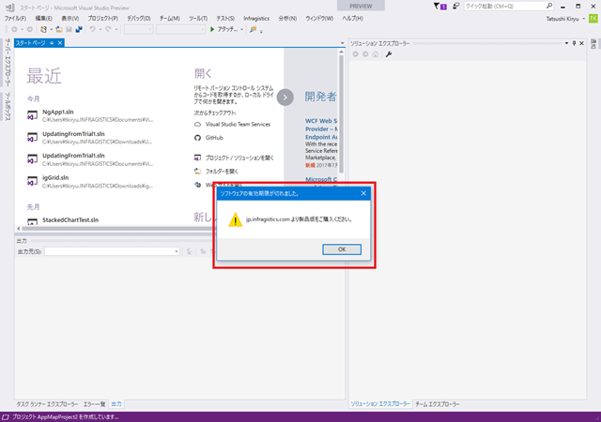Viewport: 601px width, 422px height.
Task: Open the Toolbox side tab
Action: tap(8, 107)
